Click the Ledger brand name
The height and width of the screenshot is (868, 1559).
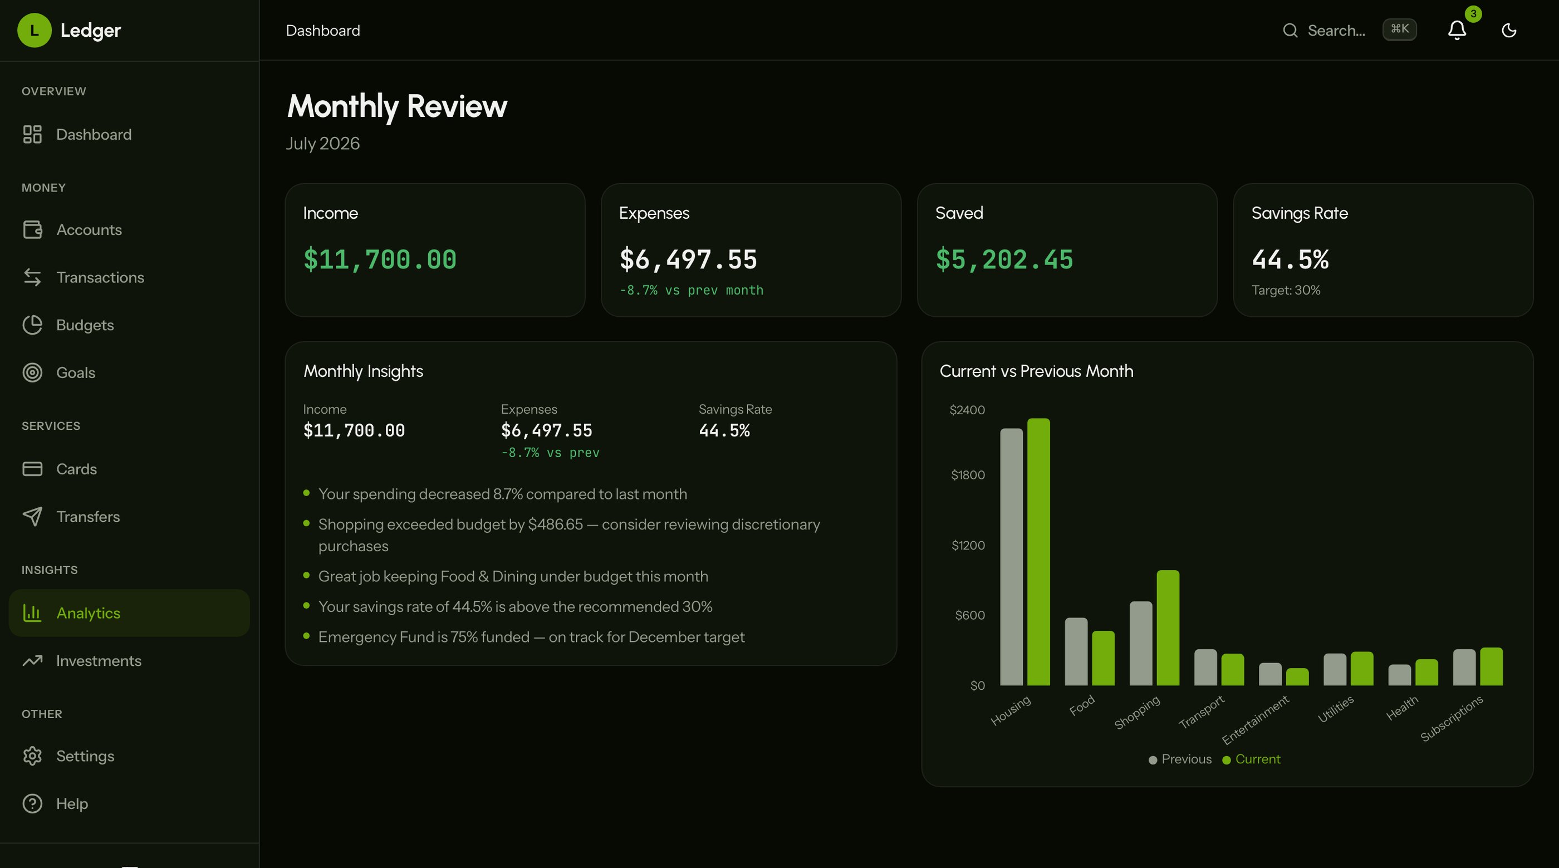pos(91,30)
